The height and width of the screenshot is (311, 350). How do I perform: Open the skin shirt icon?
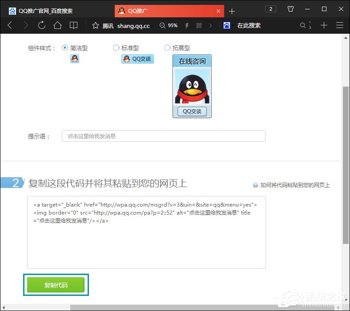[290, 9]
